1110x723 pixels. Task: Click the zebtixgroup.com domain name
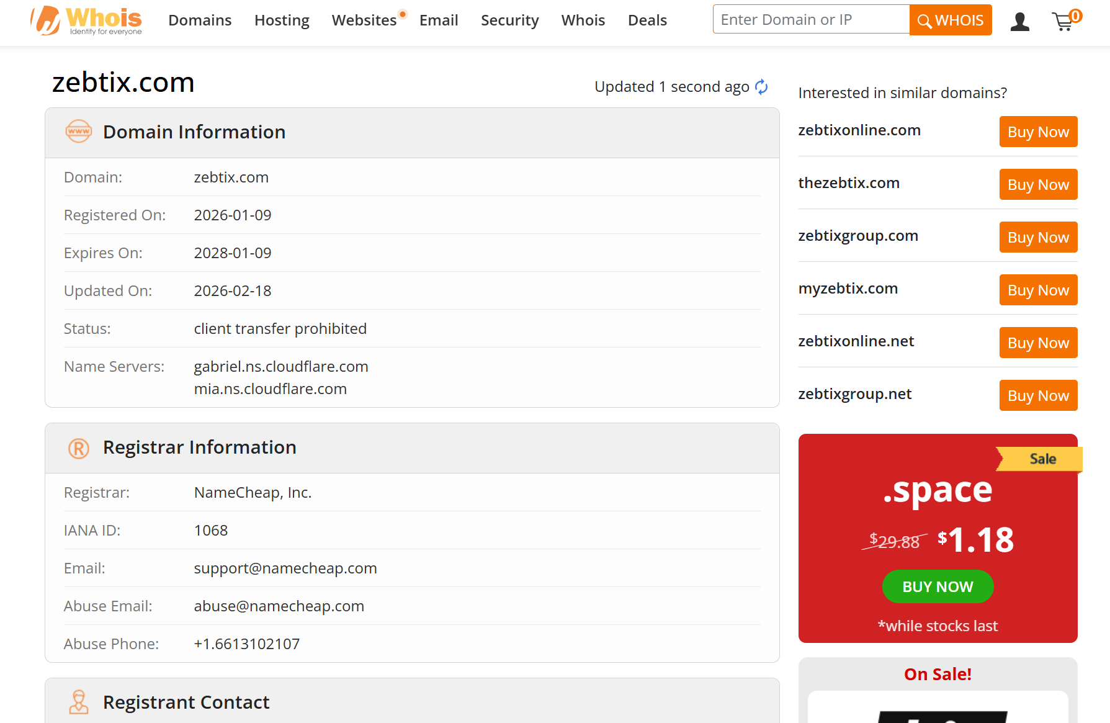(x=858, y=236)
